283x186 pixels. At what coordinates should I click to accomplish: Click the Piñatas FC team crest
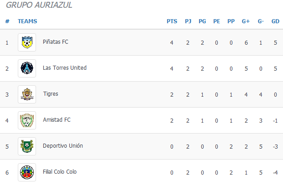tap(27, 42)
